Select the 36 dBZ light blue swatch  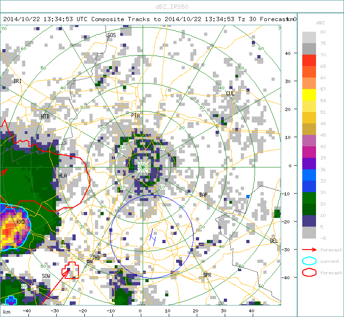click(309, 175)
